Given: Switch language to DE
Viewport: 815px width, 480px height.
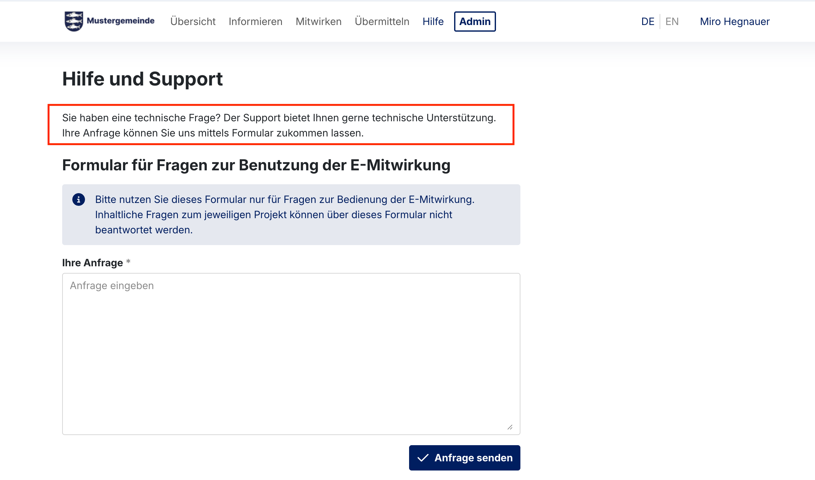Looking at the screenshot, I should click(648, 21).
